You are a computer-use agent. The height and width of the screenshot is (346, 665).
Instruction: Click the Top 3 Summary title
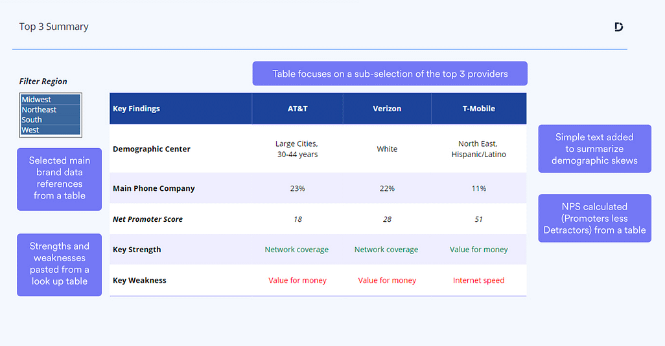(54, 27)
